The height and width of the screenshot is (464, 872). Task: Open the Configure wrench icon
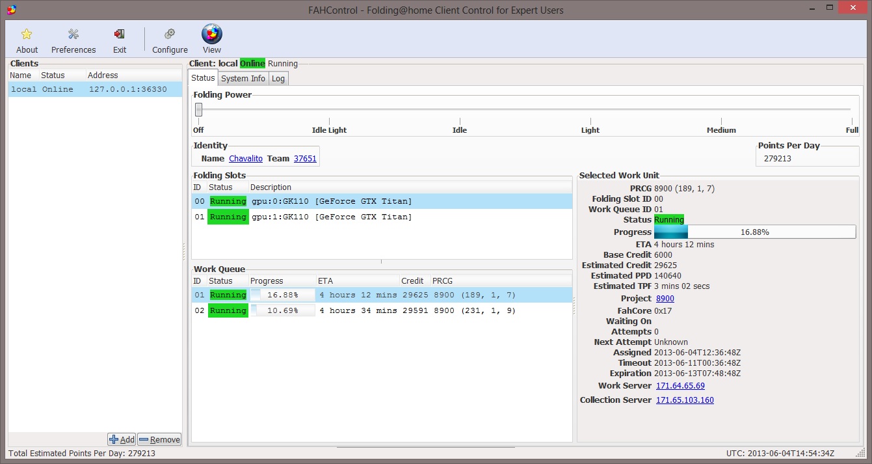point(170,34)
